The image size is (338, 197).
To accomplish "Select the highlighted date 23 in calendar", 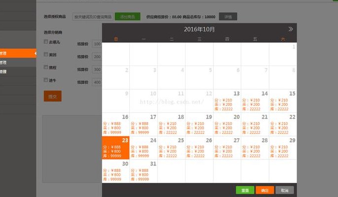I will coord(116,148).
